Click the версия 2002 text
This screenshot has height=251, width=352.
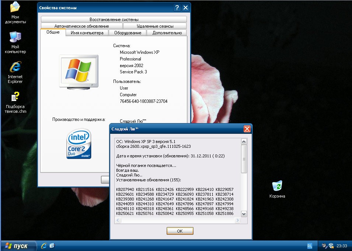pyautogui.click(x=131, y=66)
